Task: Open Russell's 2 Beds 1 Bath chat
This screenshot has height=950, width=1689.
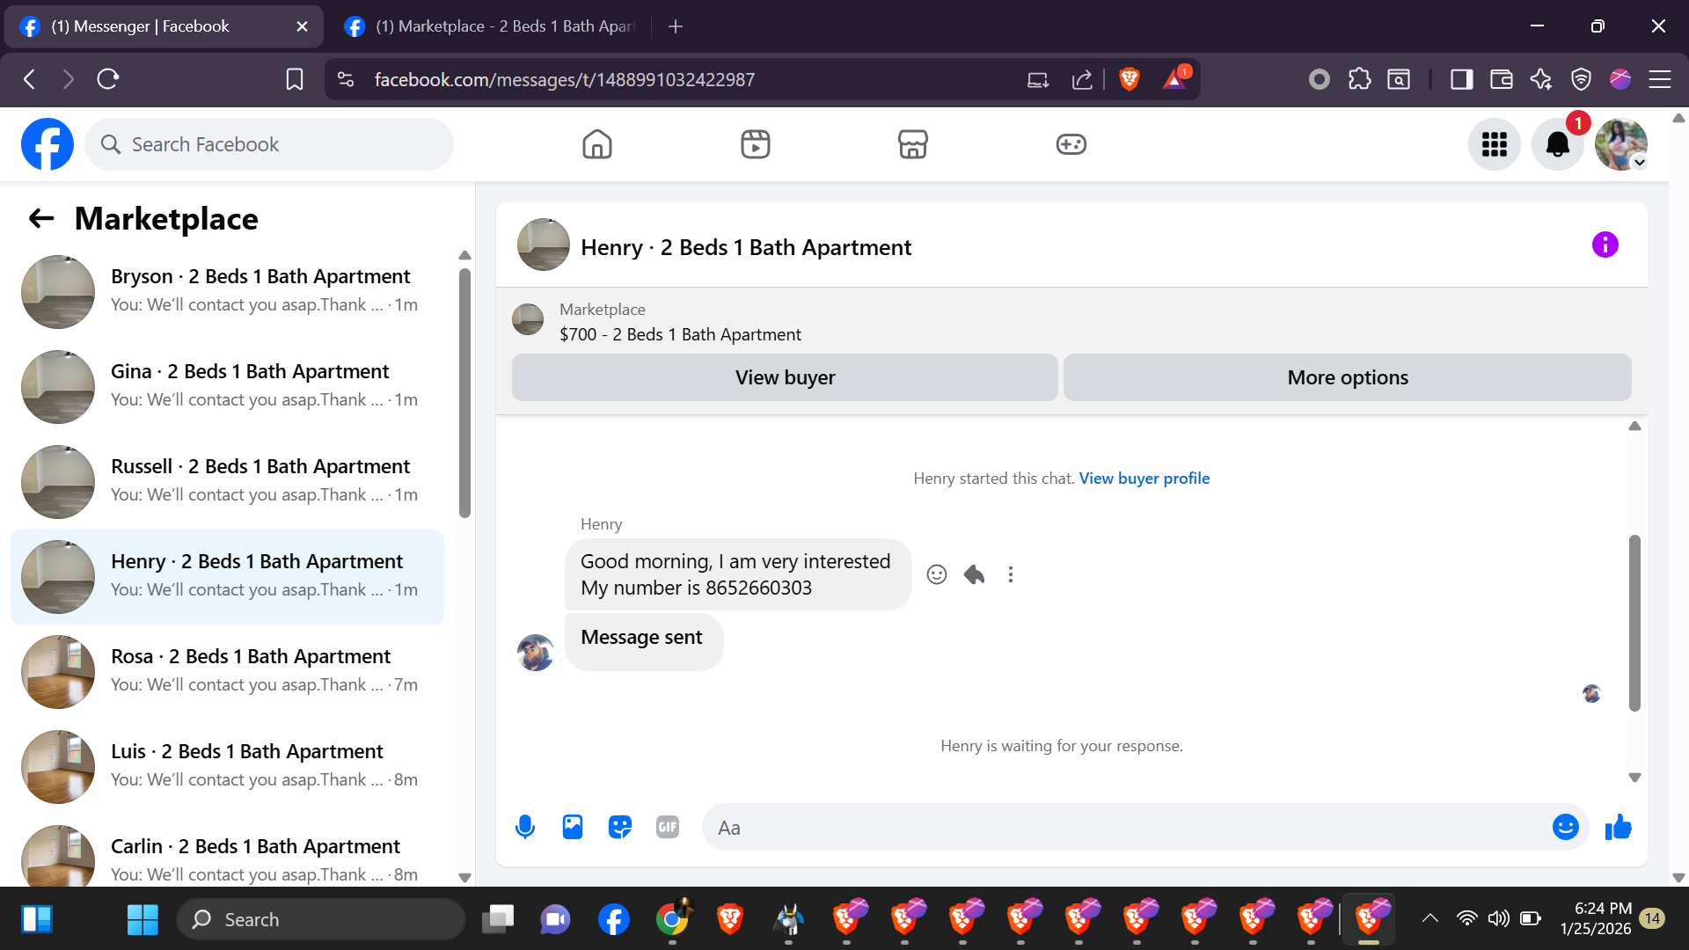Action: [227, 482]
